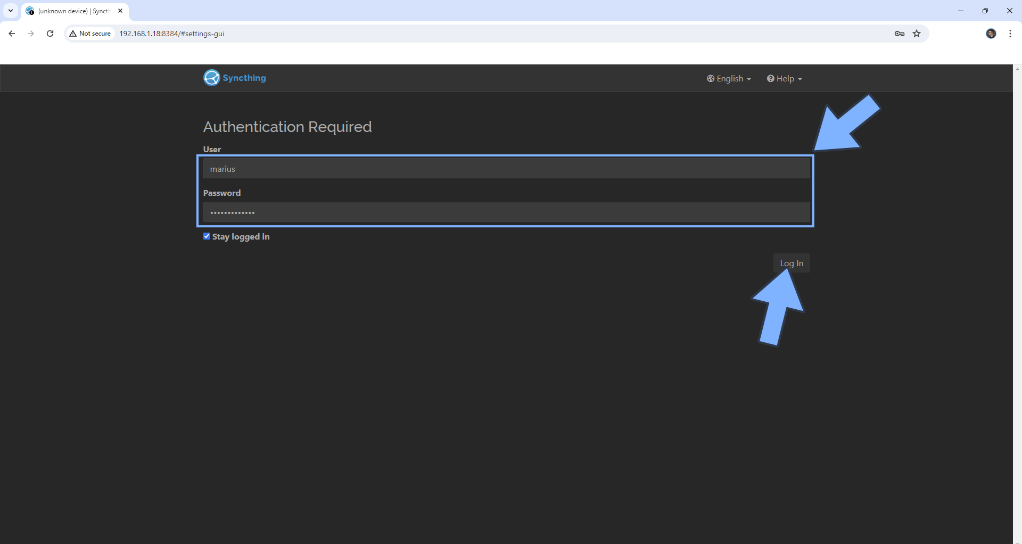Screen dimensions: 1022x544
Task: Click the browser forward arrow
Action: point(31,34)
